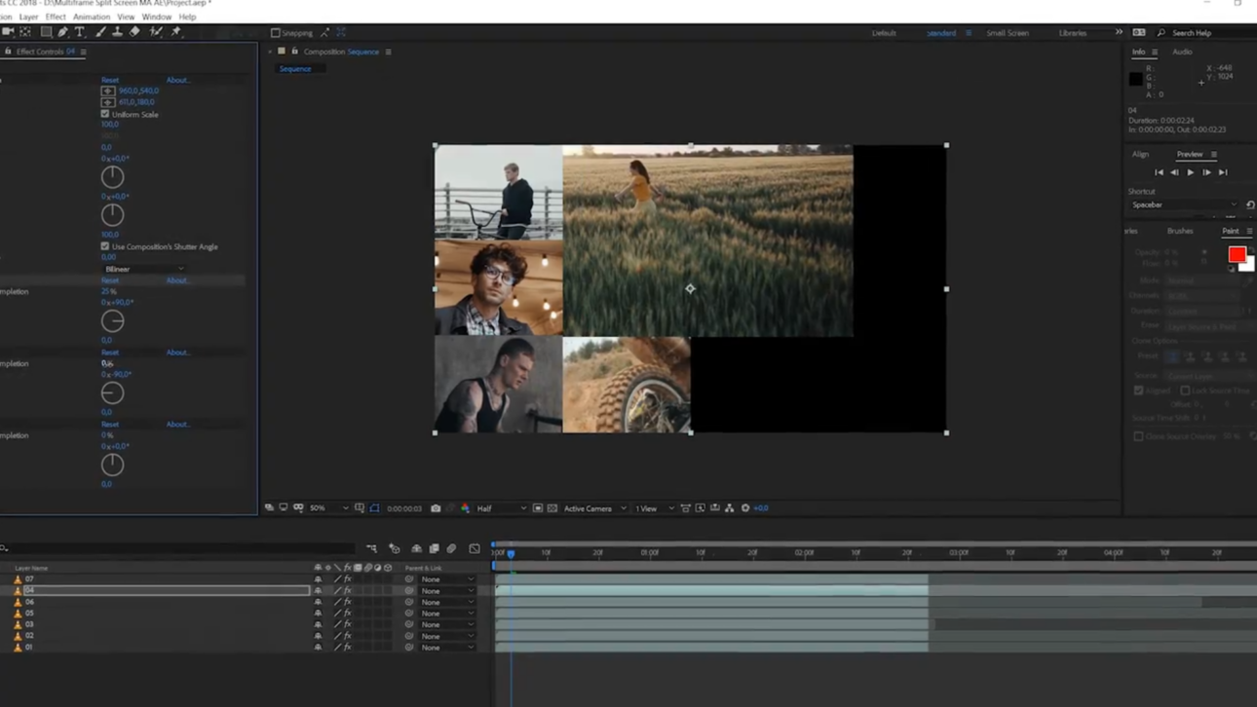Select layer 06 in the timeline
The width and height of the screenshot is (1257, 707).
(29, 602)
